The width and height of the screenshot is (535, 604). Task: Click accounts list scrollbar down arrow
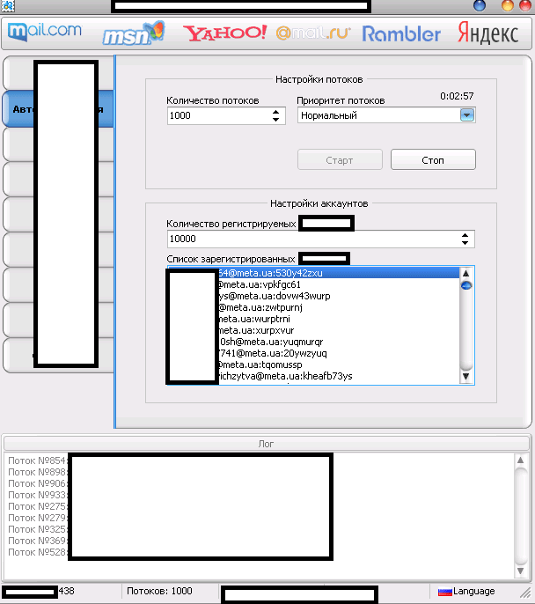(x=466, y=376)
